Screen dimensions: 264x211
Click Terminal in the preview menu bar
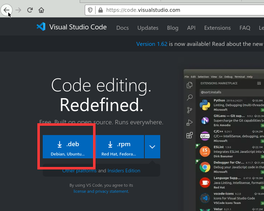click(x=240, y=77)
